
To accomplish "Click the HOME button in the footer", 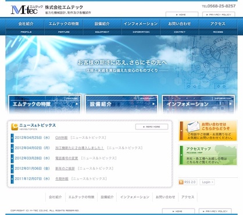I will (178, 211).
